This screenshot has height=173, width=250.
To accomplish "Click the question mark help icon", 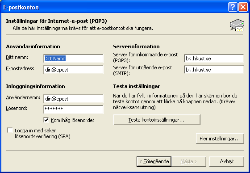I will [x=233, y=7].
